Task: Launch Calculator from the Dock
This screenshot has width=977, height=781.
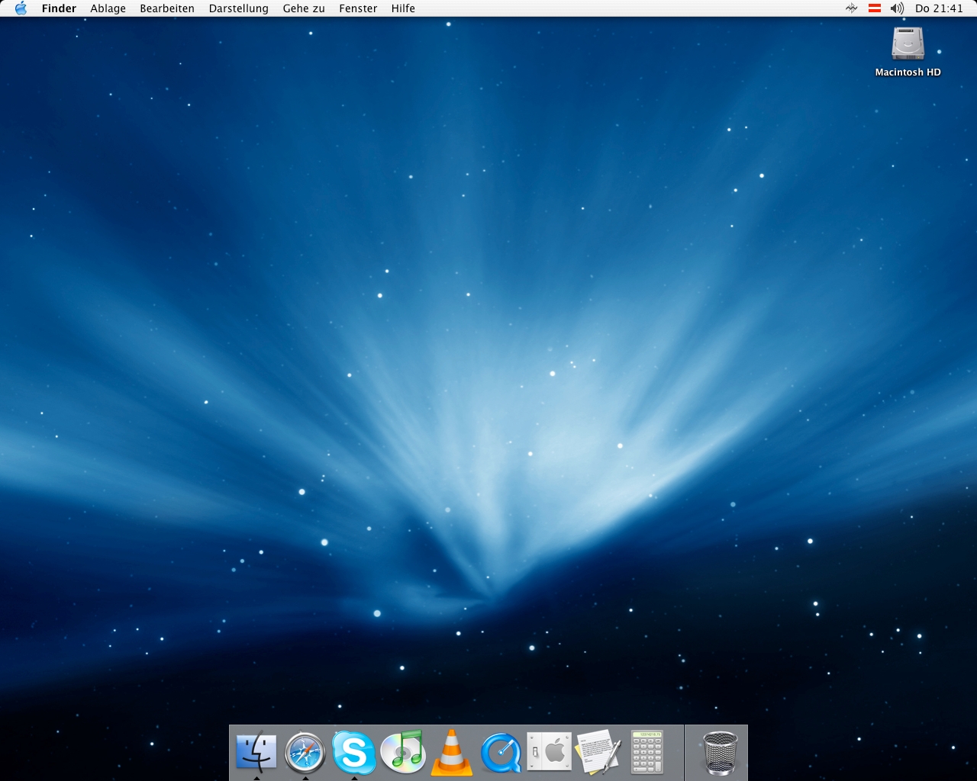Action: [x=647, y=752]
